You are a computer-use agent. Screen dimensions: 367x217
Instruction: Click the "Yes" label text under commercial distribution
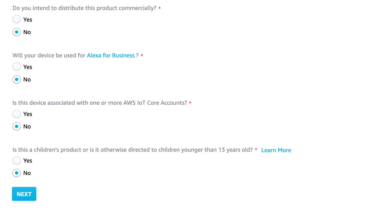click(28, 19)
